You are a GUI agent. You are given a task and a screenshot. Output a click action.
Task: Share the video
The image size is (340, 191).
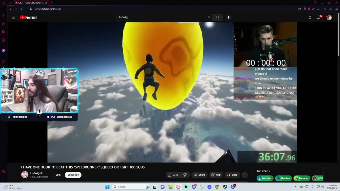point(199,175)
